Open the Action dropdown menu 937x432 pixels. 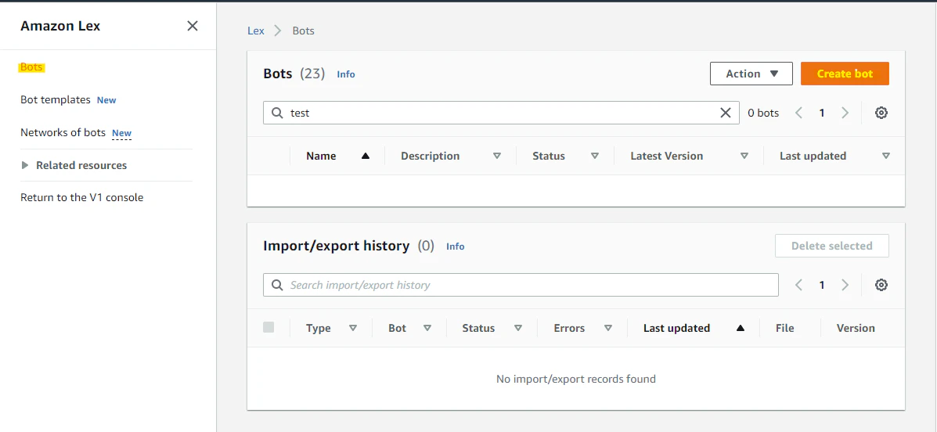(751, 74)
